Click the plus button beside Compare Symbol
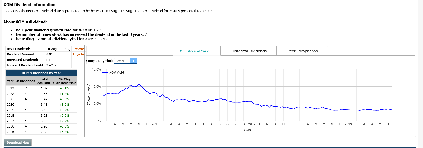Viewport: 423px width, 148px height. pos(133,61)
